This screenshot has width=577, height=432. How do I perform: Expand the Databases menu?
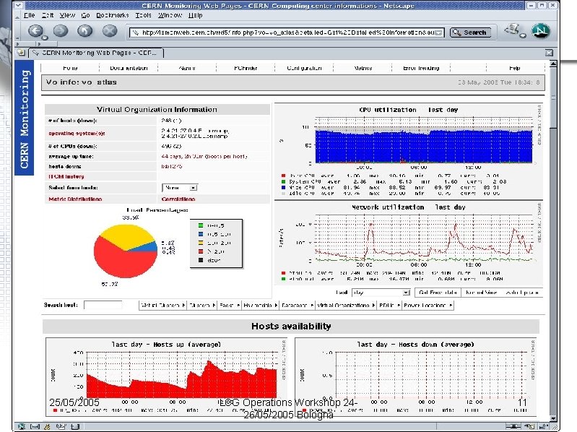pos(298,306)
